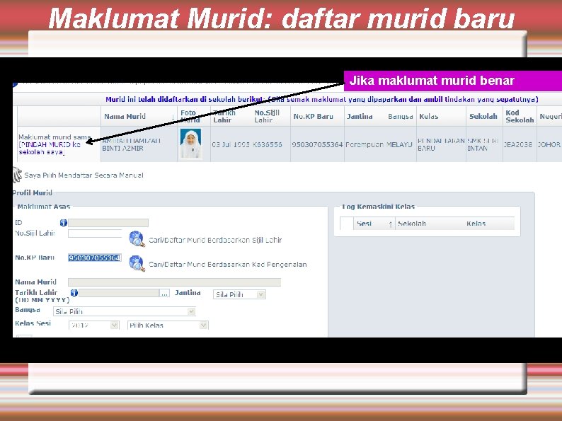Sort by Nama Murid column header

tap(139, 117)
